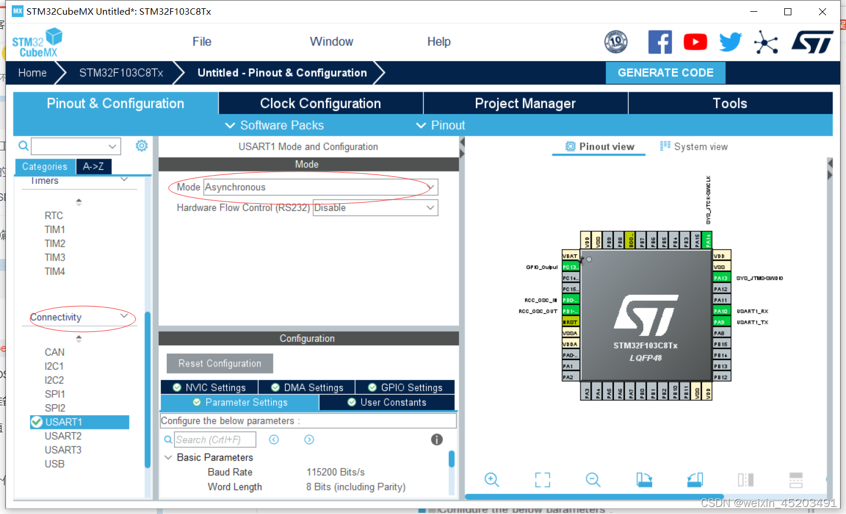Screen dimensions: 846x514
Task: Open the ST Twitter icon
Action: click(730, 42)
